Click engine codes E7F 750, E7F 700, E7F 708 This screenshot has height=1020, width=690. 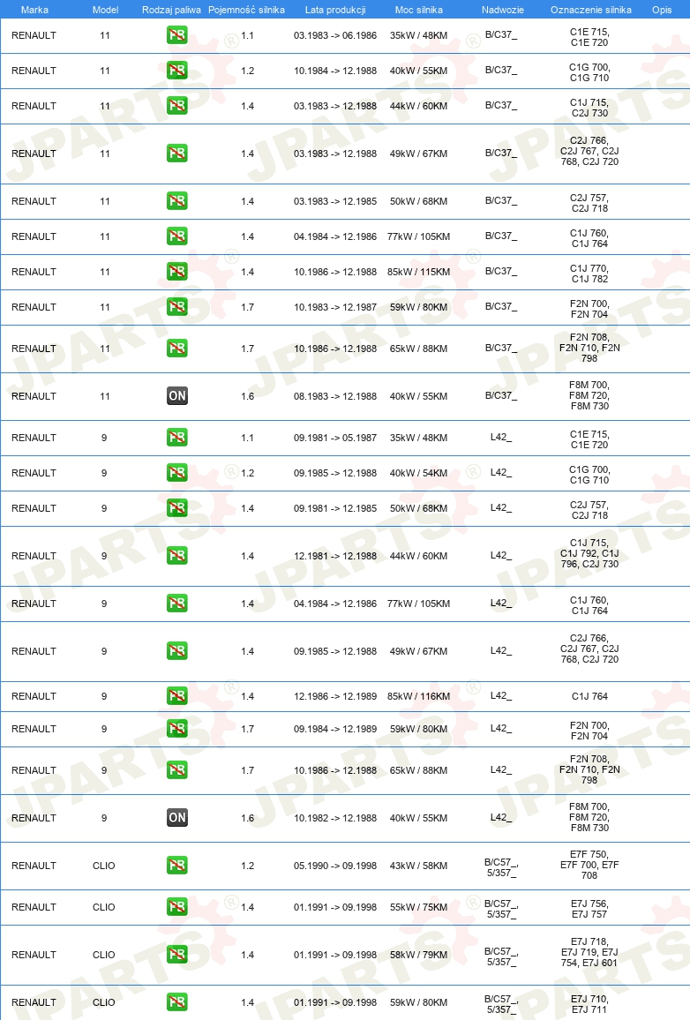coord(589,865)
